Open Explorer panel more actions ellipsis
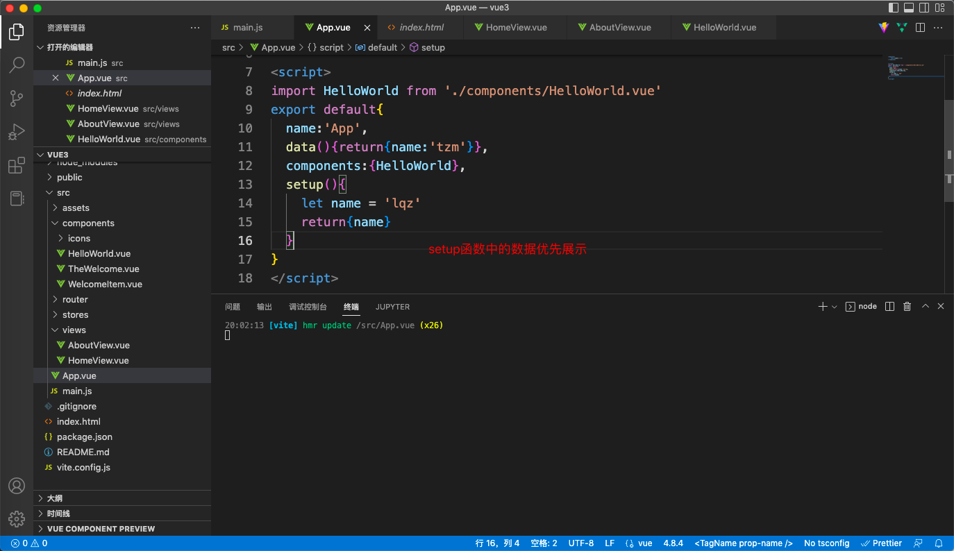 click(x=195, y=28)
